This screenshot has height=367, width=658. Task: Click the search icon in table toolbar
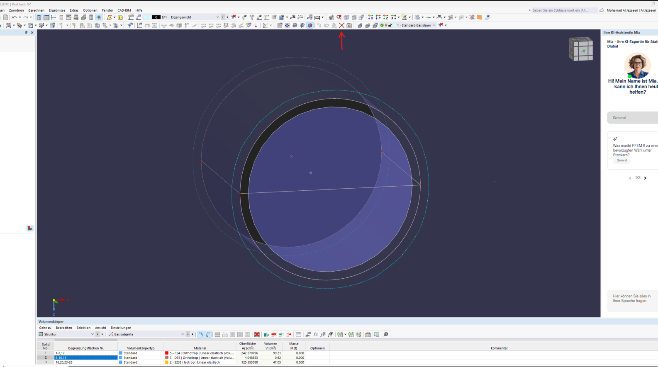coord(386,334)
